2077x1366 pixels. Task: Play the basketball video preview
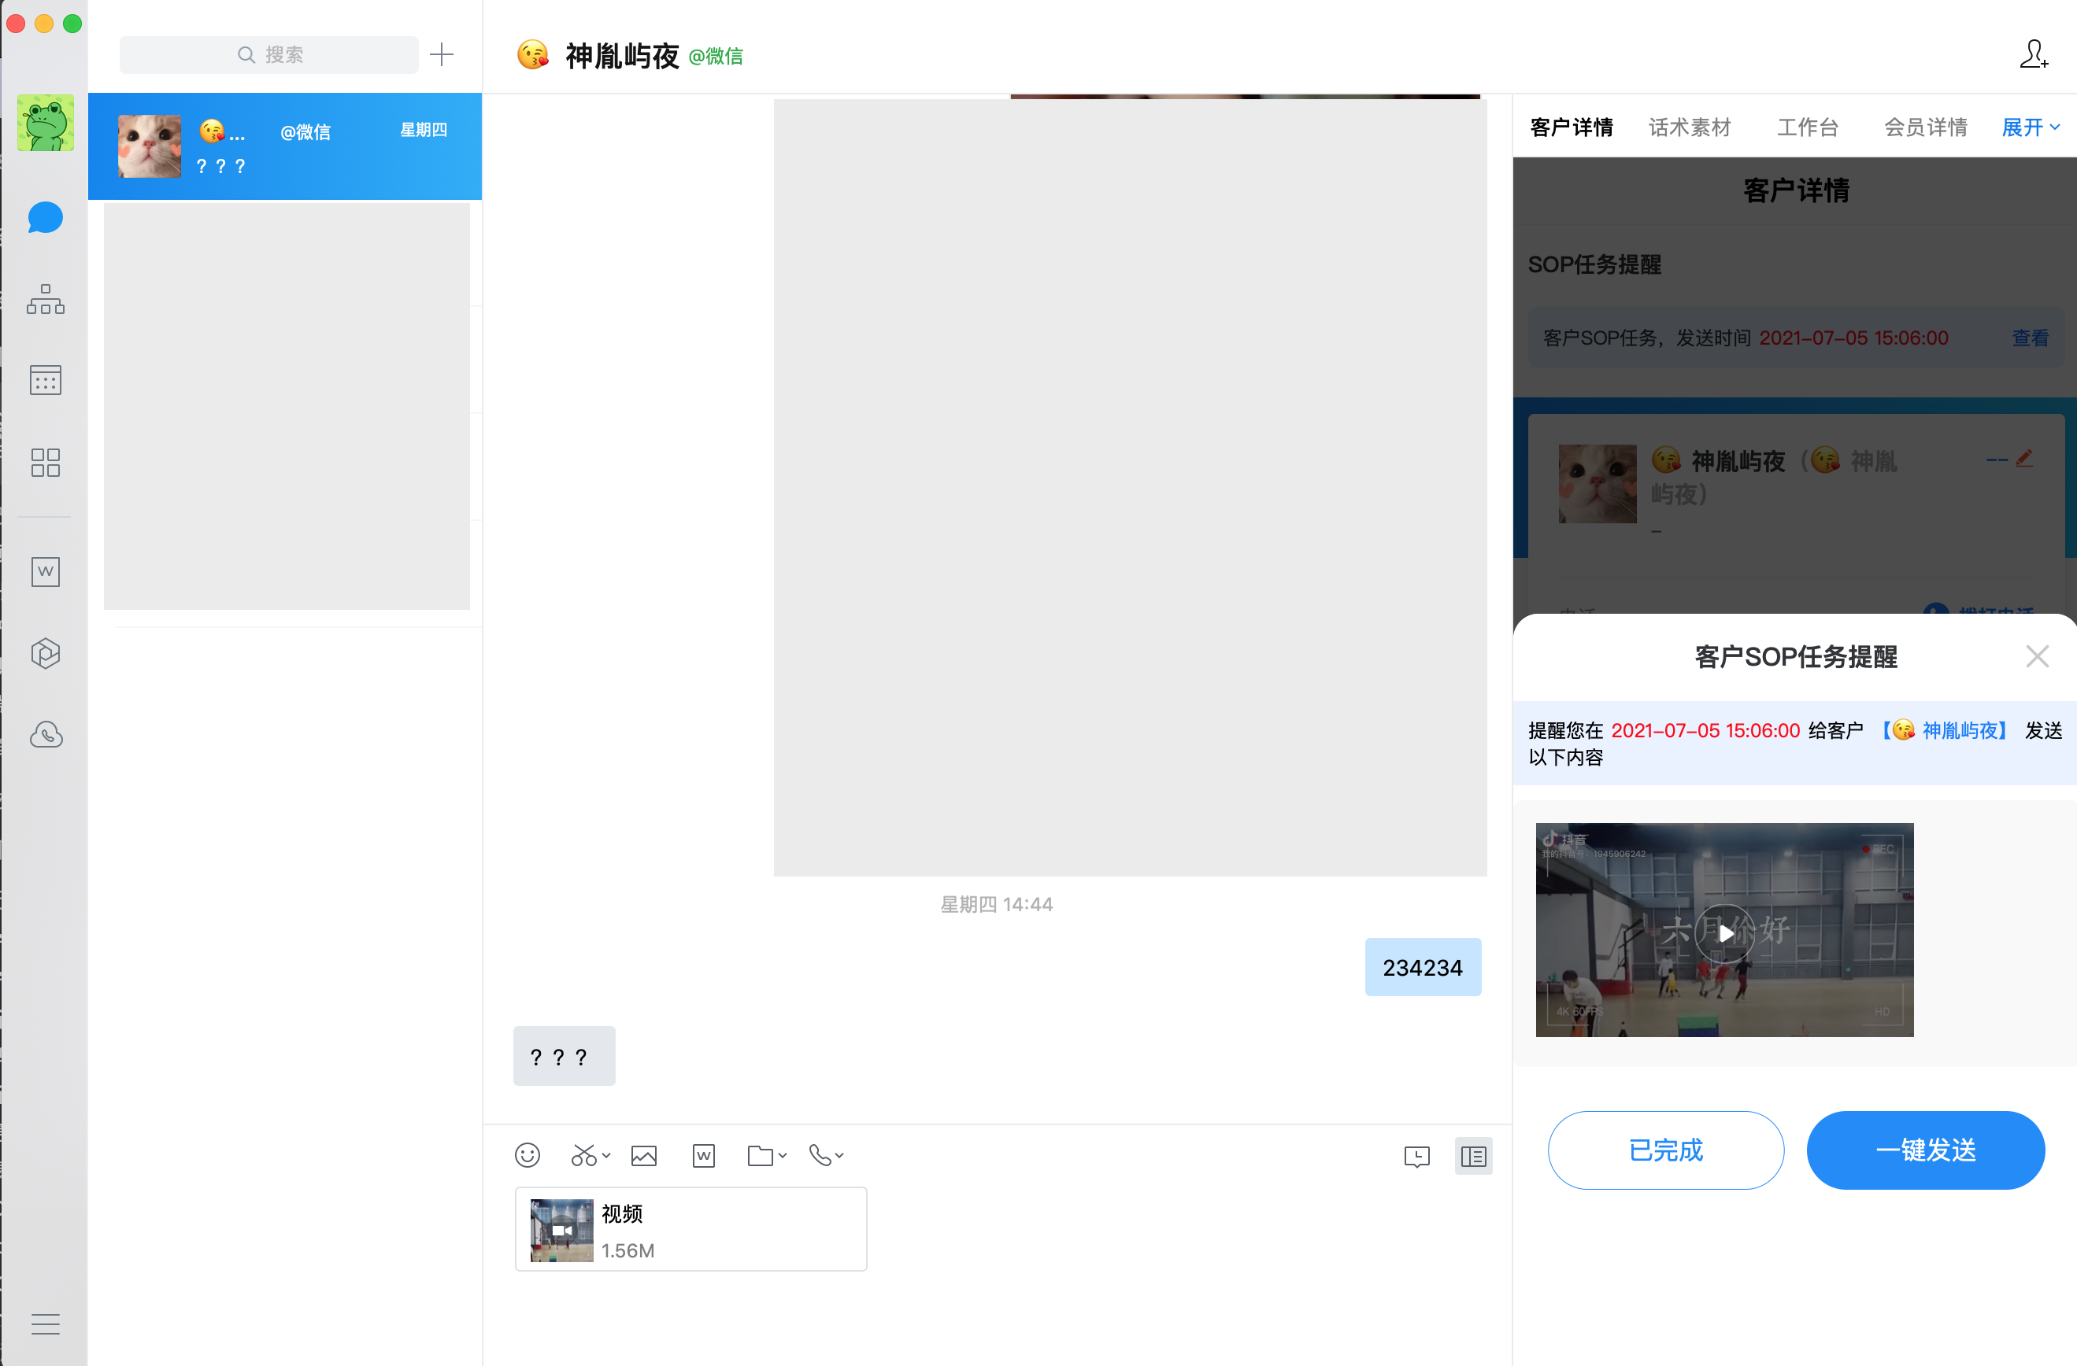1724,932
